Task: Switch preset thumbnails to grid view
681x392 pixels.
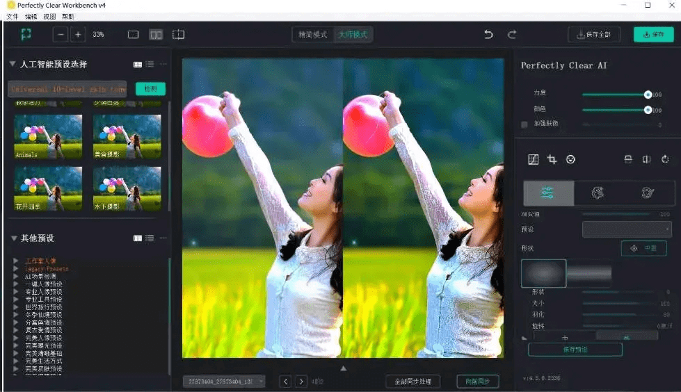Action: point(138,64)
